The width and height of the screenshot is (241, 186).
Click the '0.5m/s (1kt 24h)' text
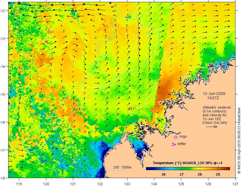[x=215, y=123]
